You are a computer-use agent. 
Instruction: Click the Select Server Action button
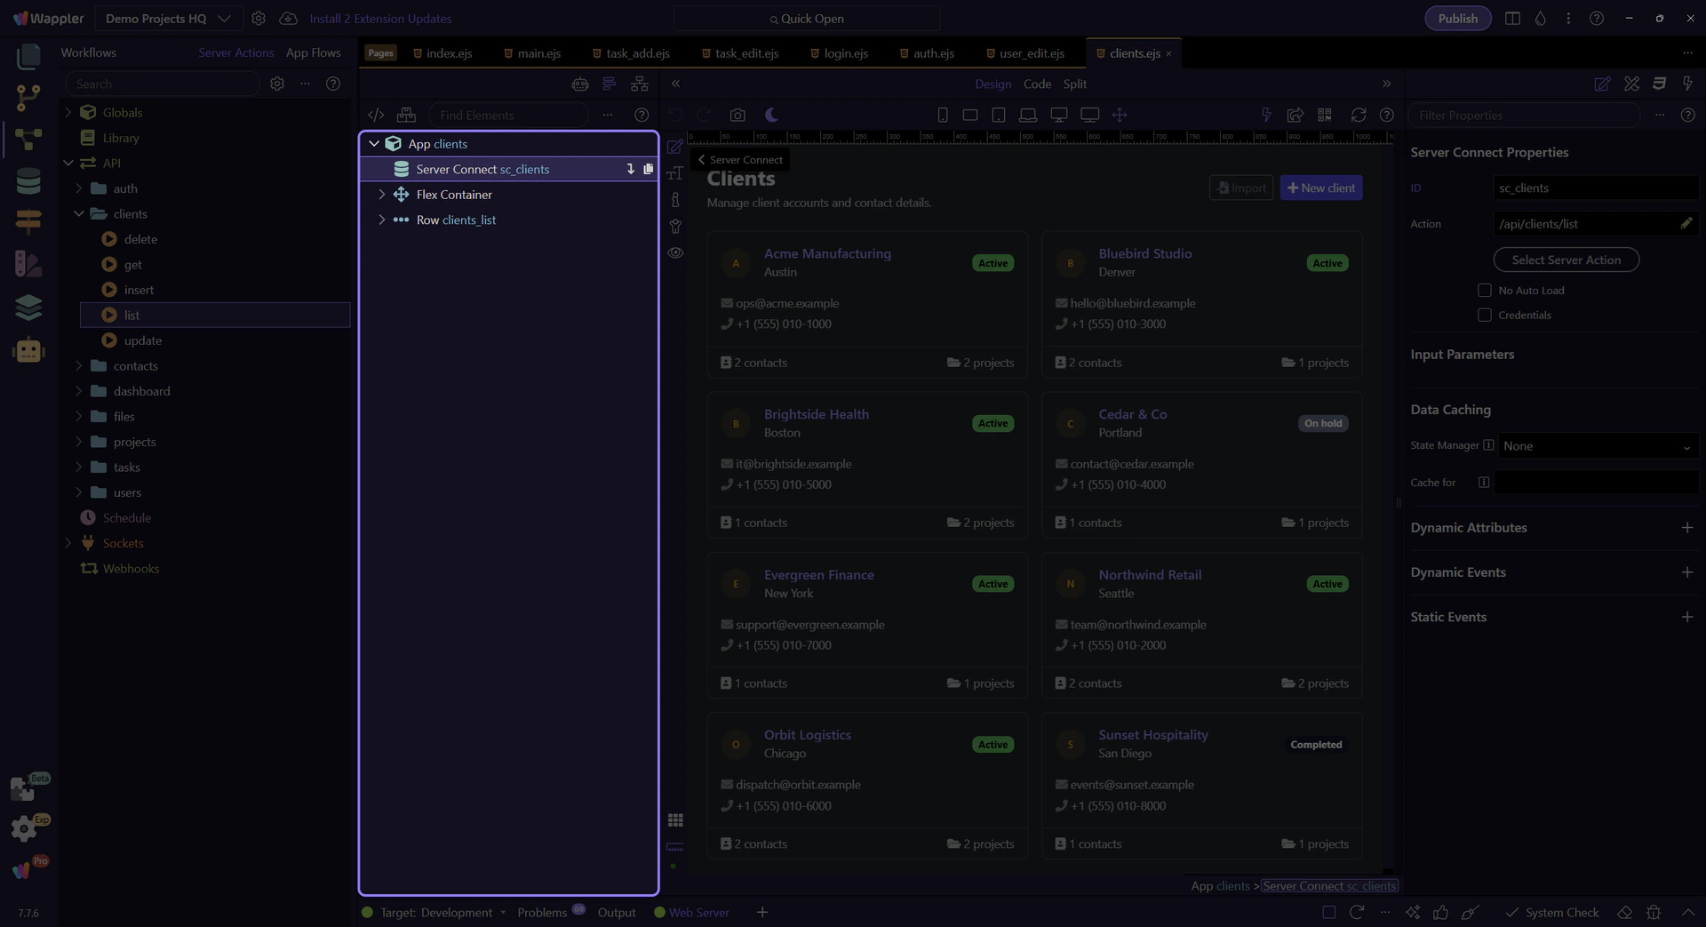click(x=1566, y=260)
